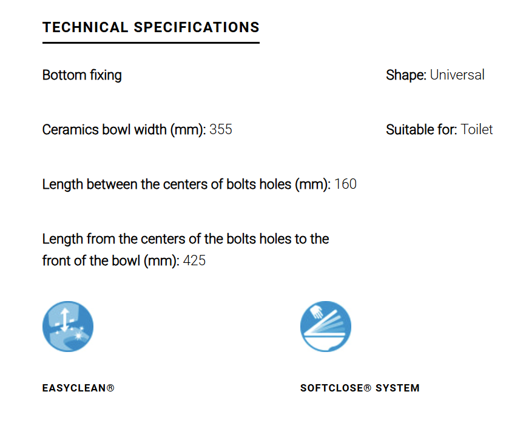Image resolution: width=526 pixels, height=437 pixels.
Task: Select the 425 front length value
Action: [x=194, y=261]
